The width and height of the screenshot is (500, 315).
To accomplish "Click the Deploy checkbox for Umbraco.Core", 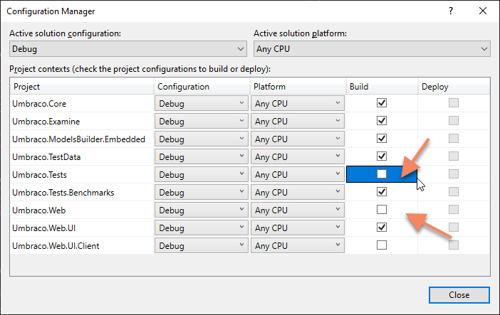I will [454, 103].
